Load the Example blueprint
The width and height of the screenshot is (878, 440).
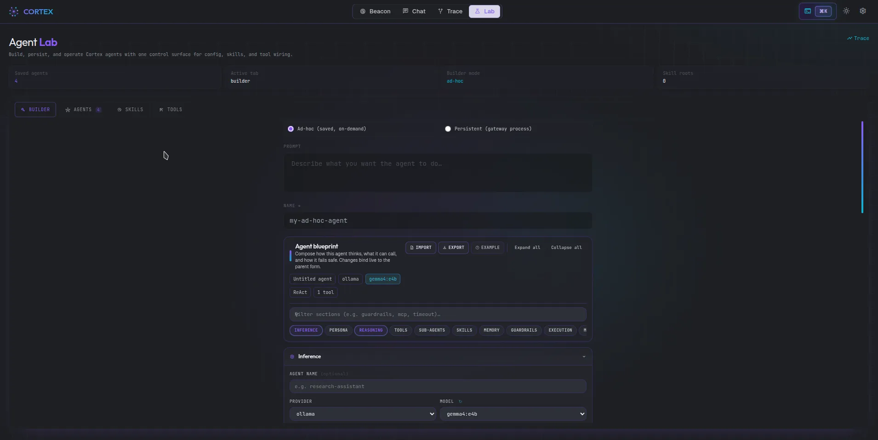(x=487, y=248)
